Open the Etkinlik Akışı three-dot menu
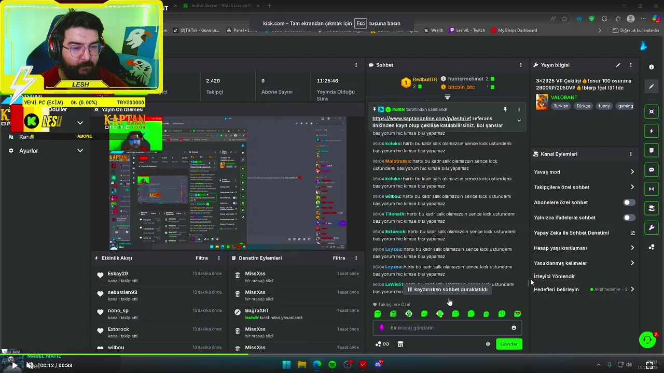This screenshot has height=373, width=664. [x=219, y=258]
